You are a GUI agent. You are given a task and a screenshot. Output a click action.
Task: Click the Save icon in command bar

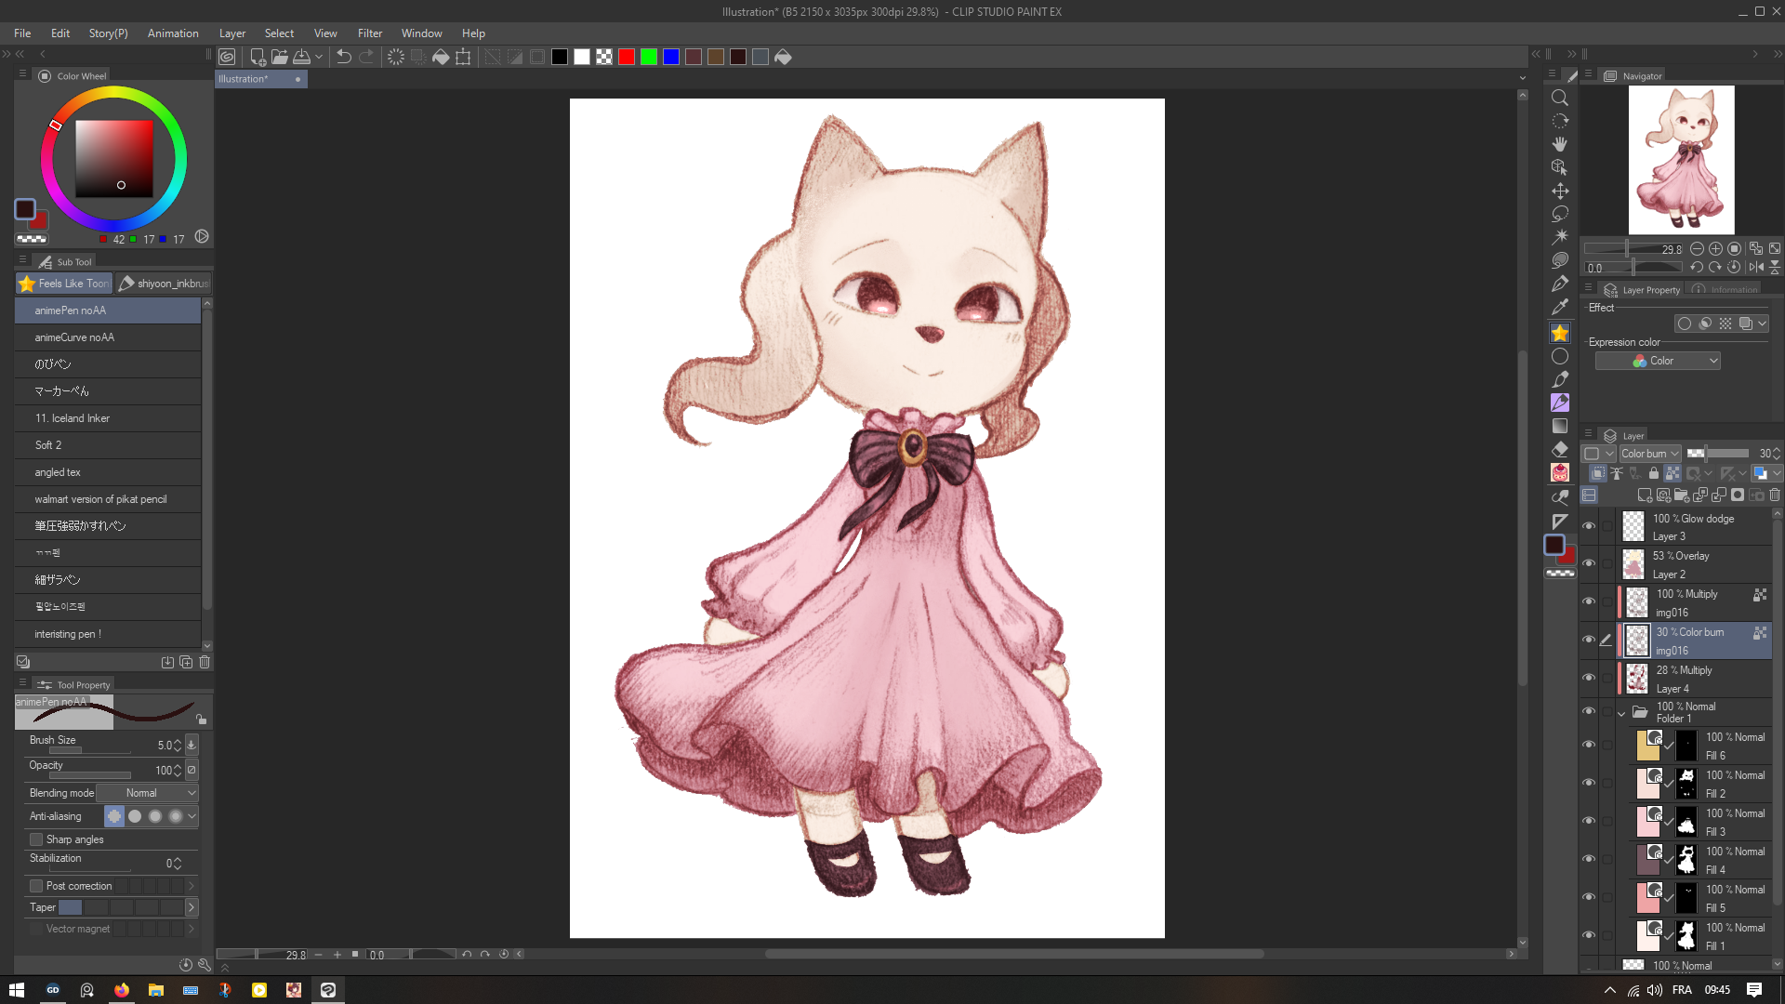[302, 57]
